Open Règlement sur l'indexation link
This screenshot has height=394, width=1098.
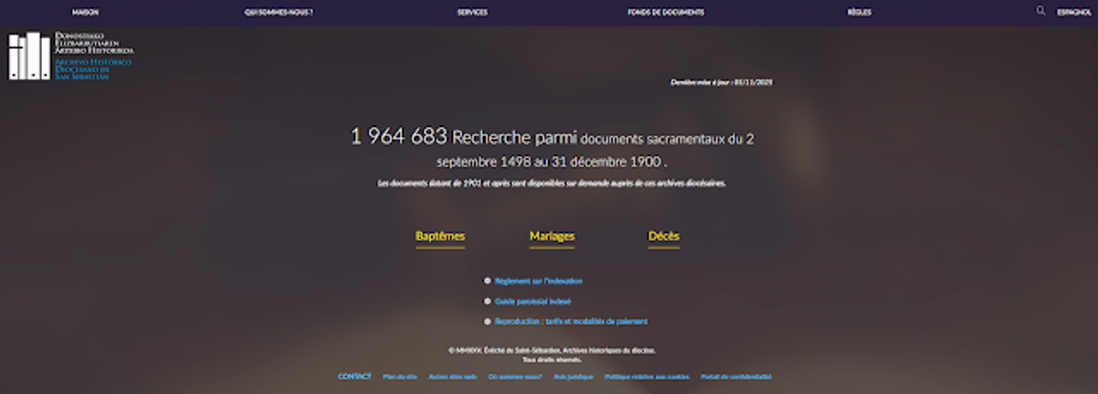click(x=538, y=282)
